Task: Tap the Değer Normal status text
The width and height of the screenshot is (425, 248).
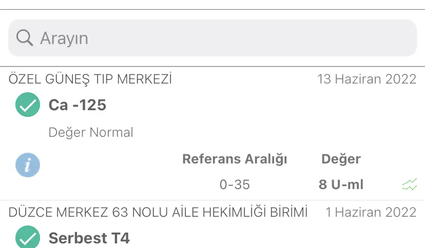Action: point(91,132)
